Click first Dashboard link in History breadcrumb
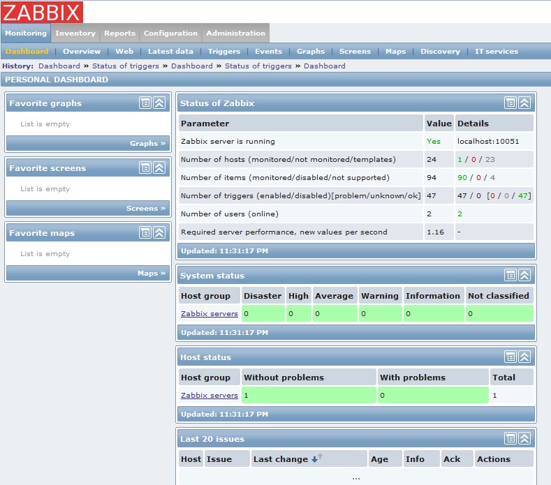 (59, 66)
